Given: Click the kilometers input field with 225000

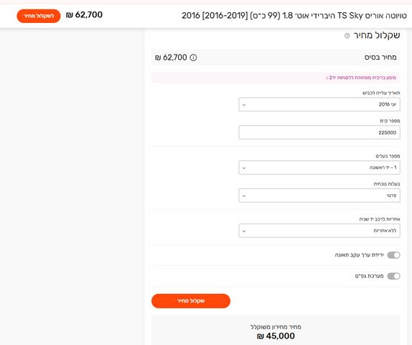Looking at the screenshot, I should (319, 132).
